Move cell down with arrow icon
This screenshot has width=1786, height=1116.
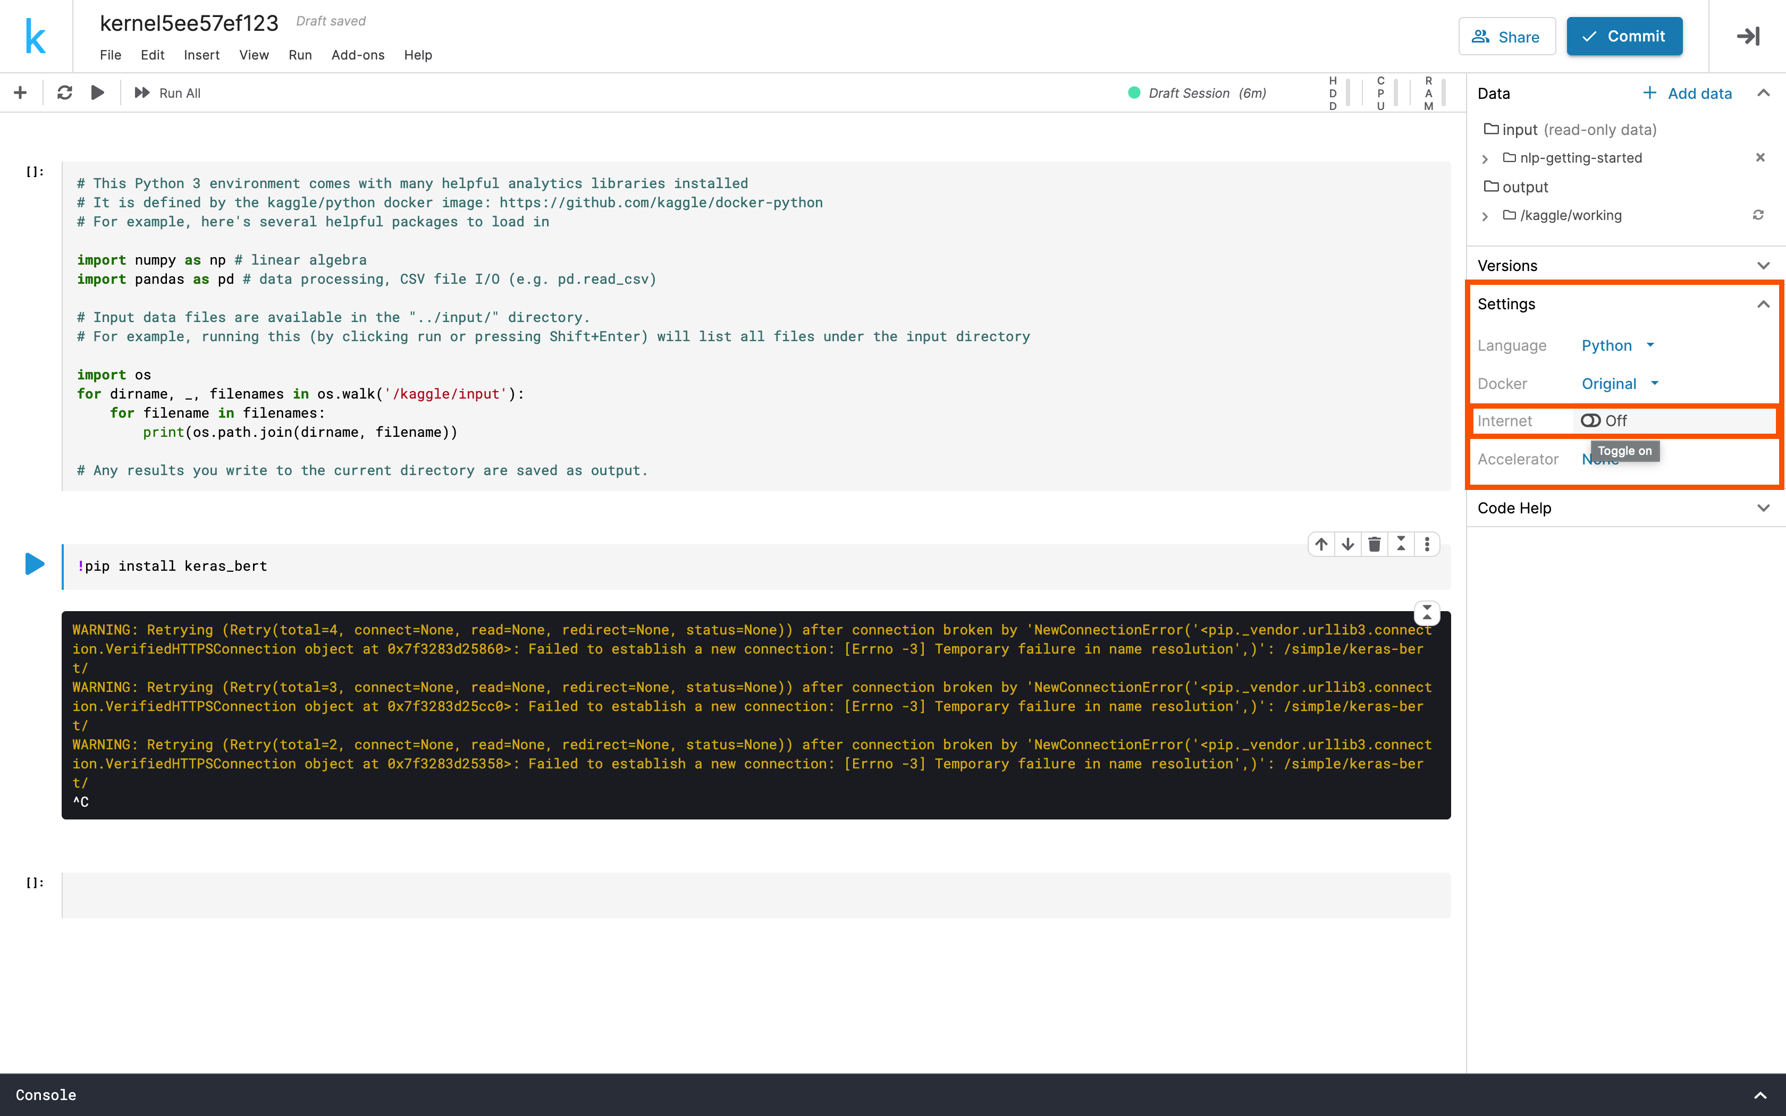[1347, 545]
